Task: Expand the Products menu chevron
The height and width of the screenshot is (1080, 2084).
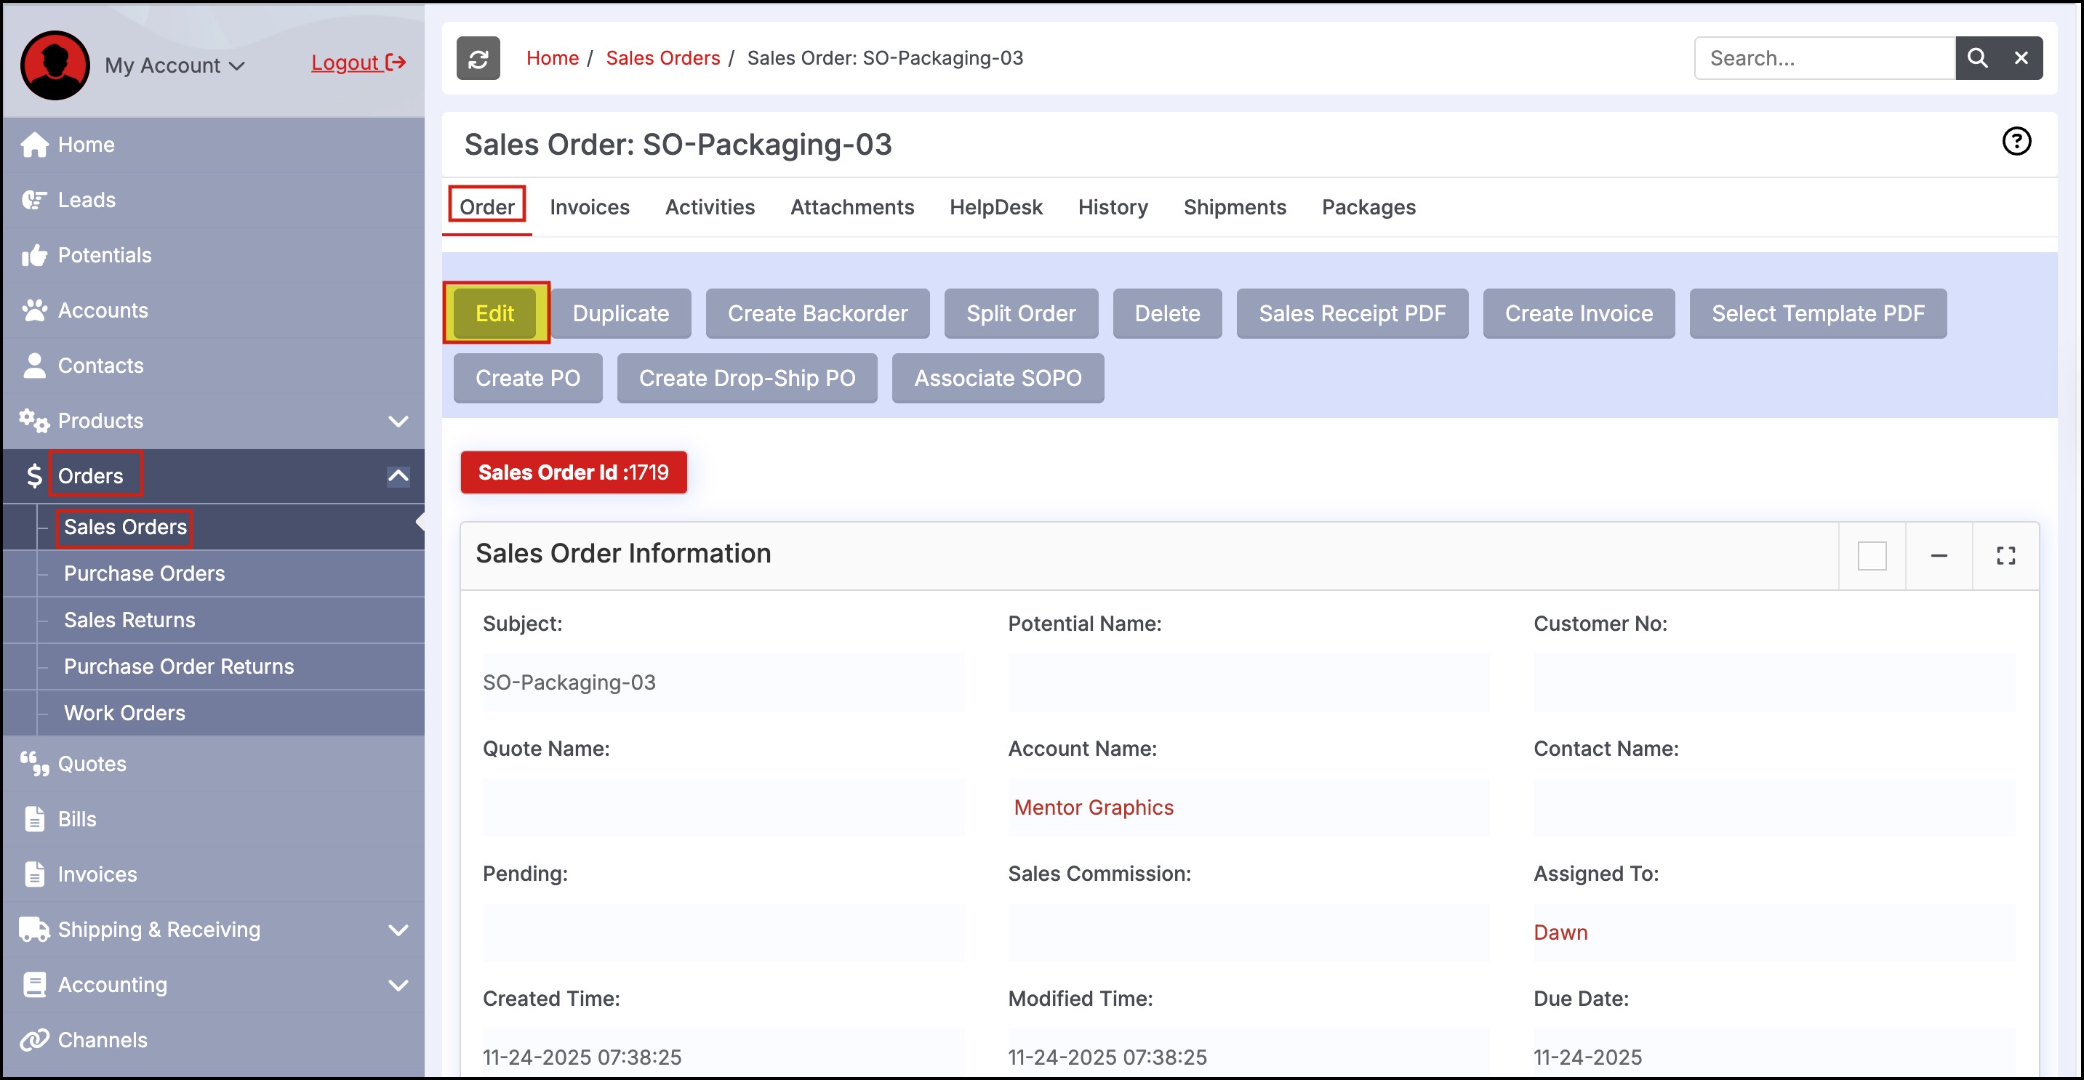Action: (x=398, y=421)
